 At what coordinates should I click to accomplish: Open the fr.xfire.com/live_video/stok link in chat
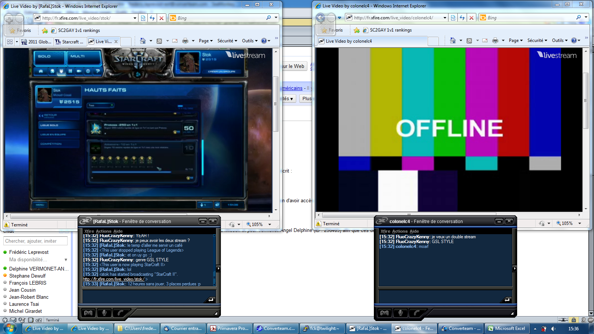[113, 279]
